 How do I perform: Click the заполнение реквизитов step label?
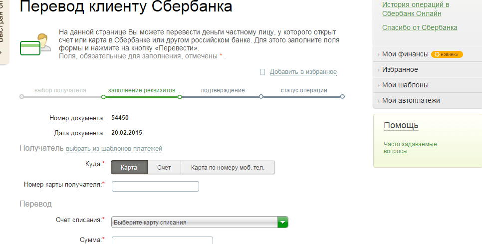click(142, 90)
